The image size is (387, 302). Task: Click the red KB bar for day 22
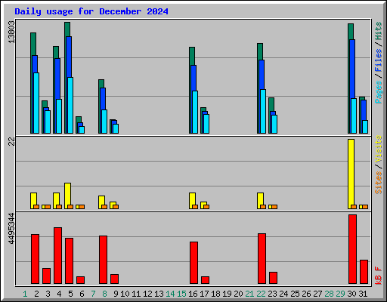tap(262, 259)
